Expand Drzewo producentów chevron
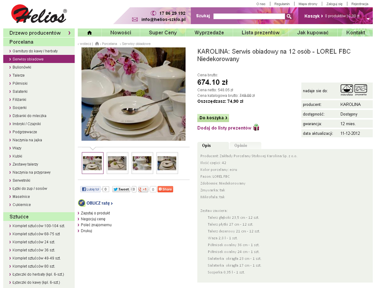This screenshot has height=288, width=381. pyautogui.click(x=69, y=33)
